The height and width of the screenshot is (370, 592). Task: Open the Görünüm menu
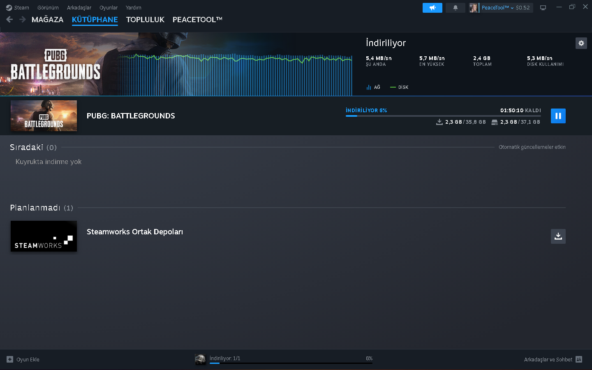pos(48,7)
